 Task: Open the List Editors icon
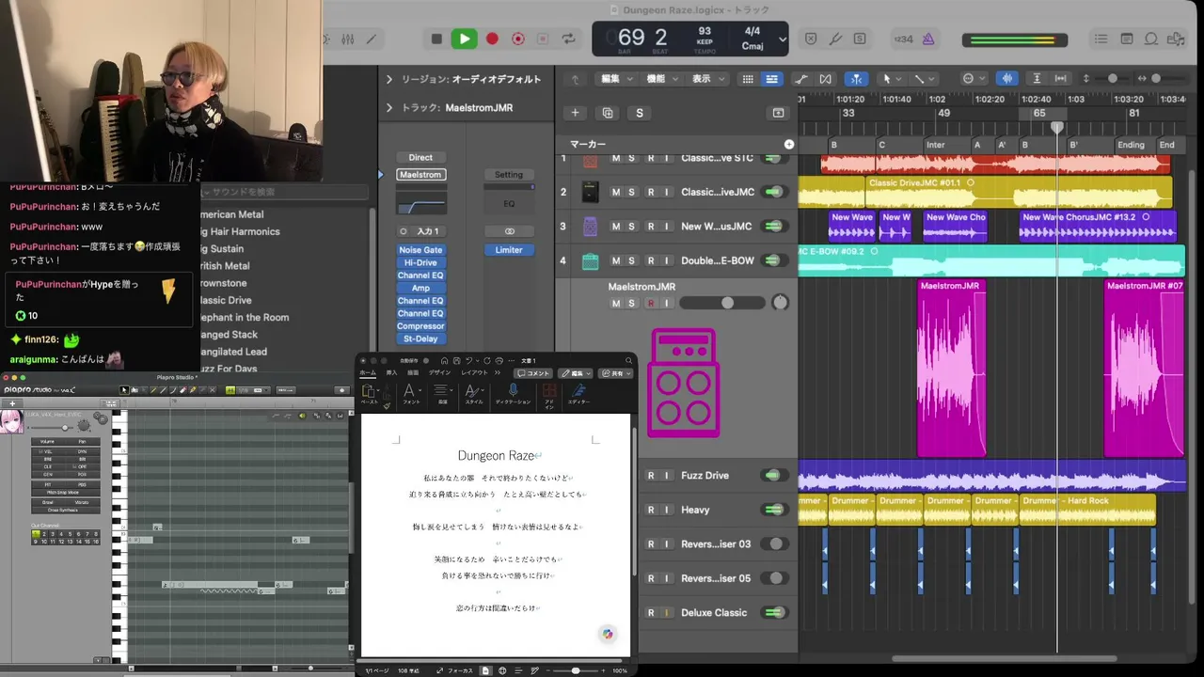tap(1101, 39)
